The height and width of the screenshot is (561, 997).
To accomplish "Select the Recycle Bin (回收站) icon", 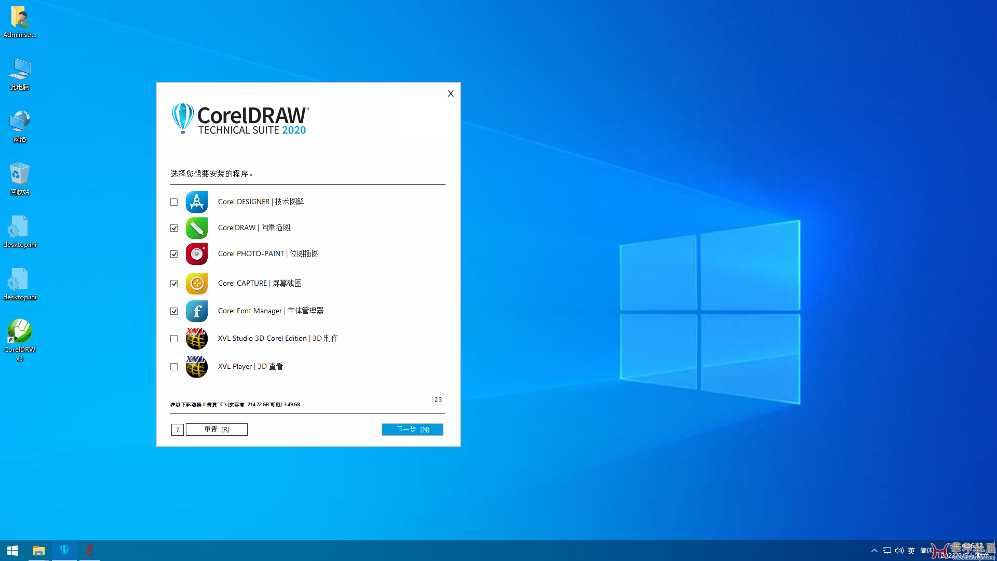I will tap(20, 180).
